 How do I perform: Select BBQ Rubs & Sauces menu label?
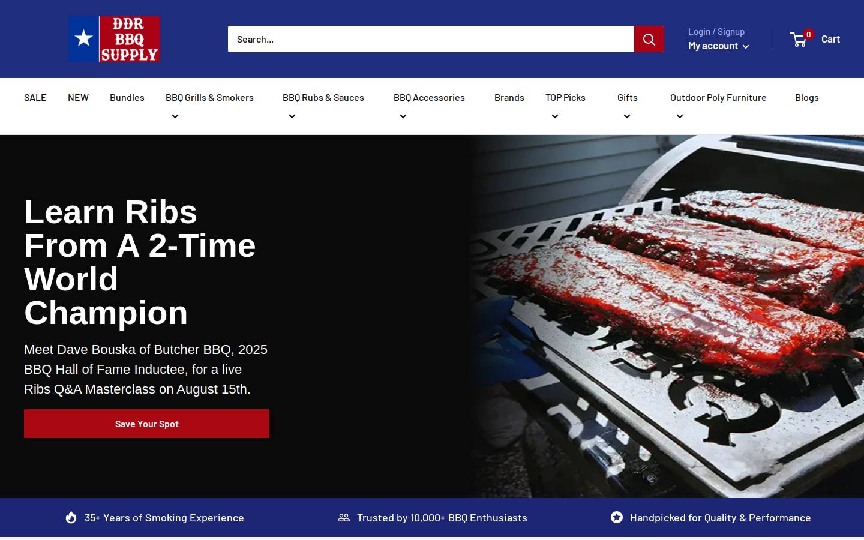click(x=323, y=97)
